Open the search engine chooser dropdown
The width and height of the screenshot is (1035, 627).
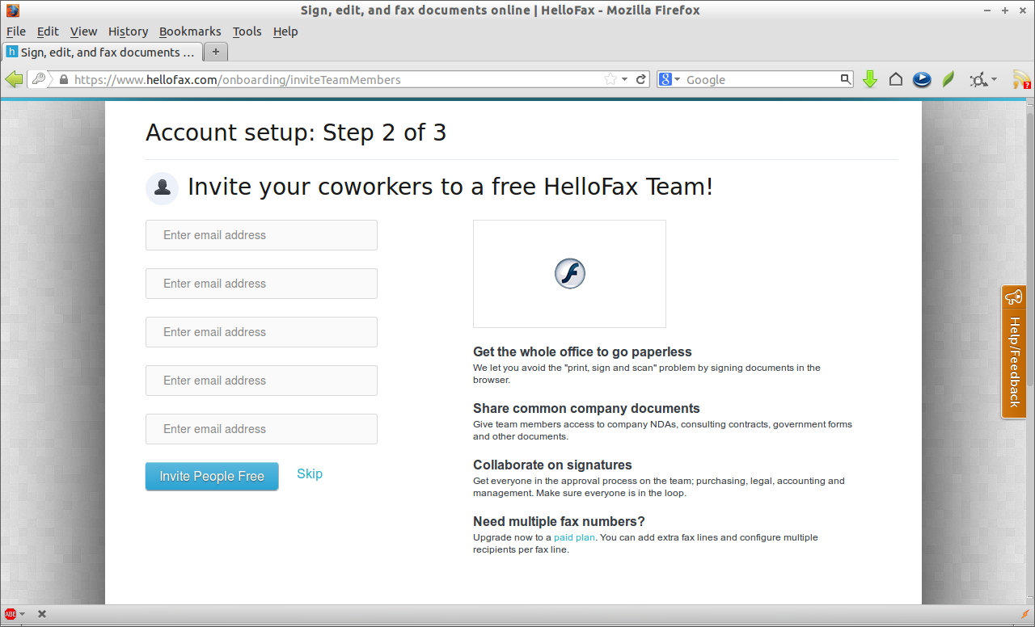[678, 79]
